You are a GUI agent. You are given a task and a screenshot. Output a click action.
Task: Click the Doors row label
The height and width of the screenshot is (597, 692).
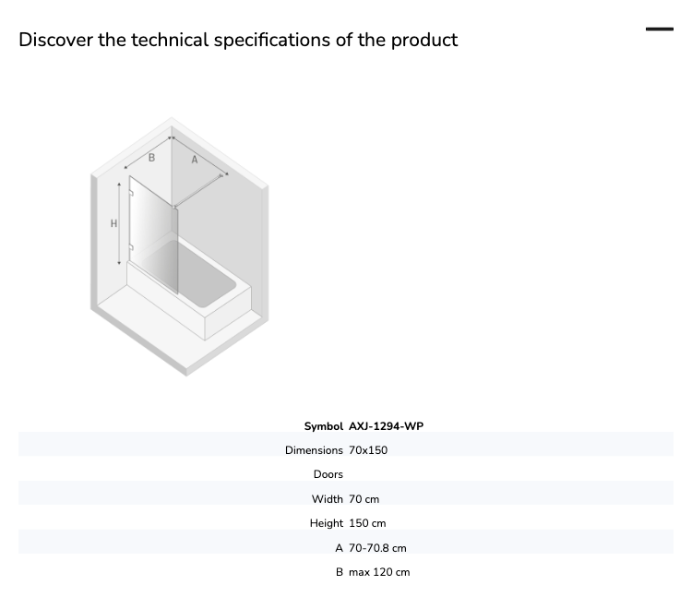[328, 474]
